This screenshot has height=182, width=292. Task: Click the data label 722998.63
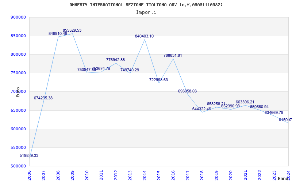pos(158,80)
